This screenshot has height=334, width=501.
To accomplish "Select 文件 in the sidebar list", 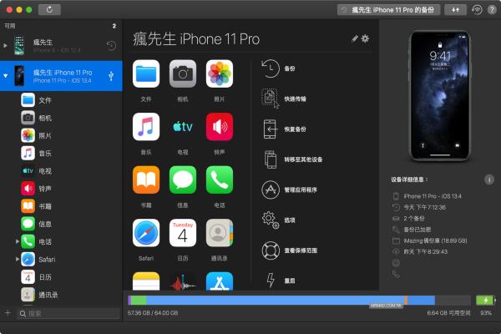I will click(x=61, y=100).
